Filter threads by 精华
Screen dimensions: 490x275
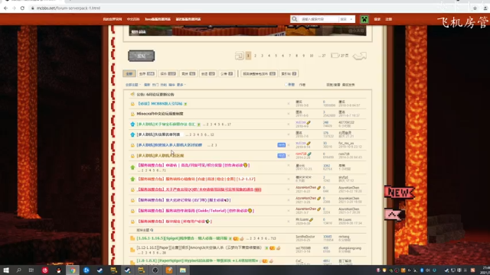click(171, 85)
